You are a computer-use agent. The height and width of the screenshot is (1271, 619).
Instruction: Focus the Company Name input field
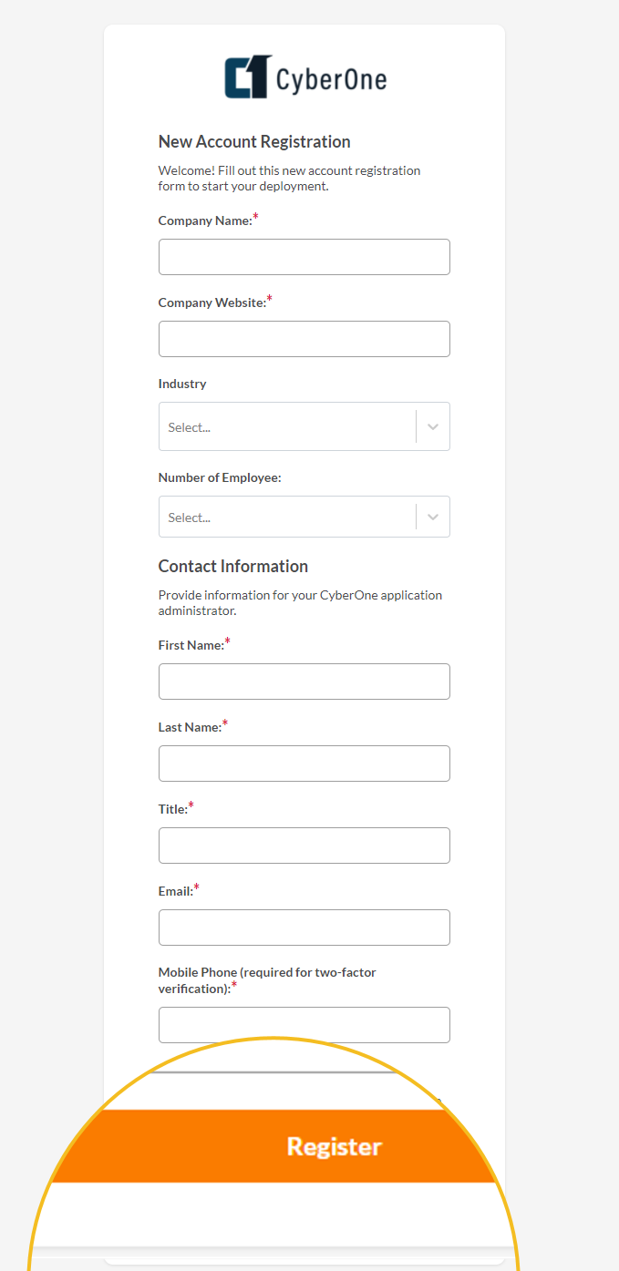tap(304, 257)
